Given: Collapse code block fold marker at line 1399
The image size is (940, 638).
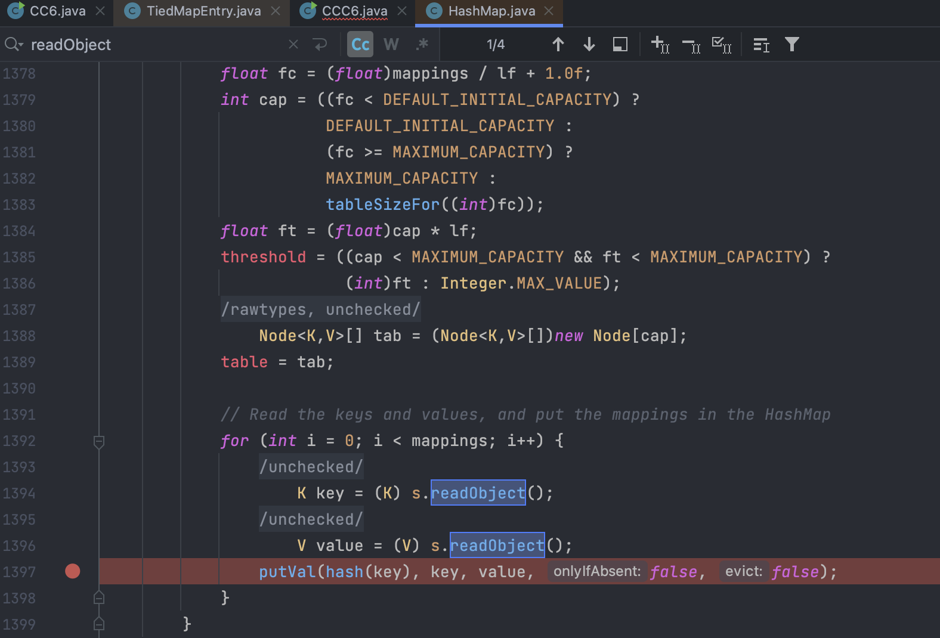Looking at the screenshot, I should click(x=99, y=624).
